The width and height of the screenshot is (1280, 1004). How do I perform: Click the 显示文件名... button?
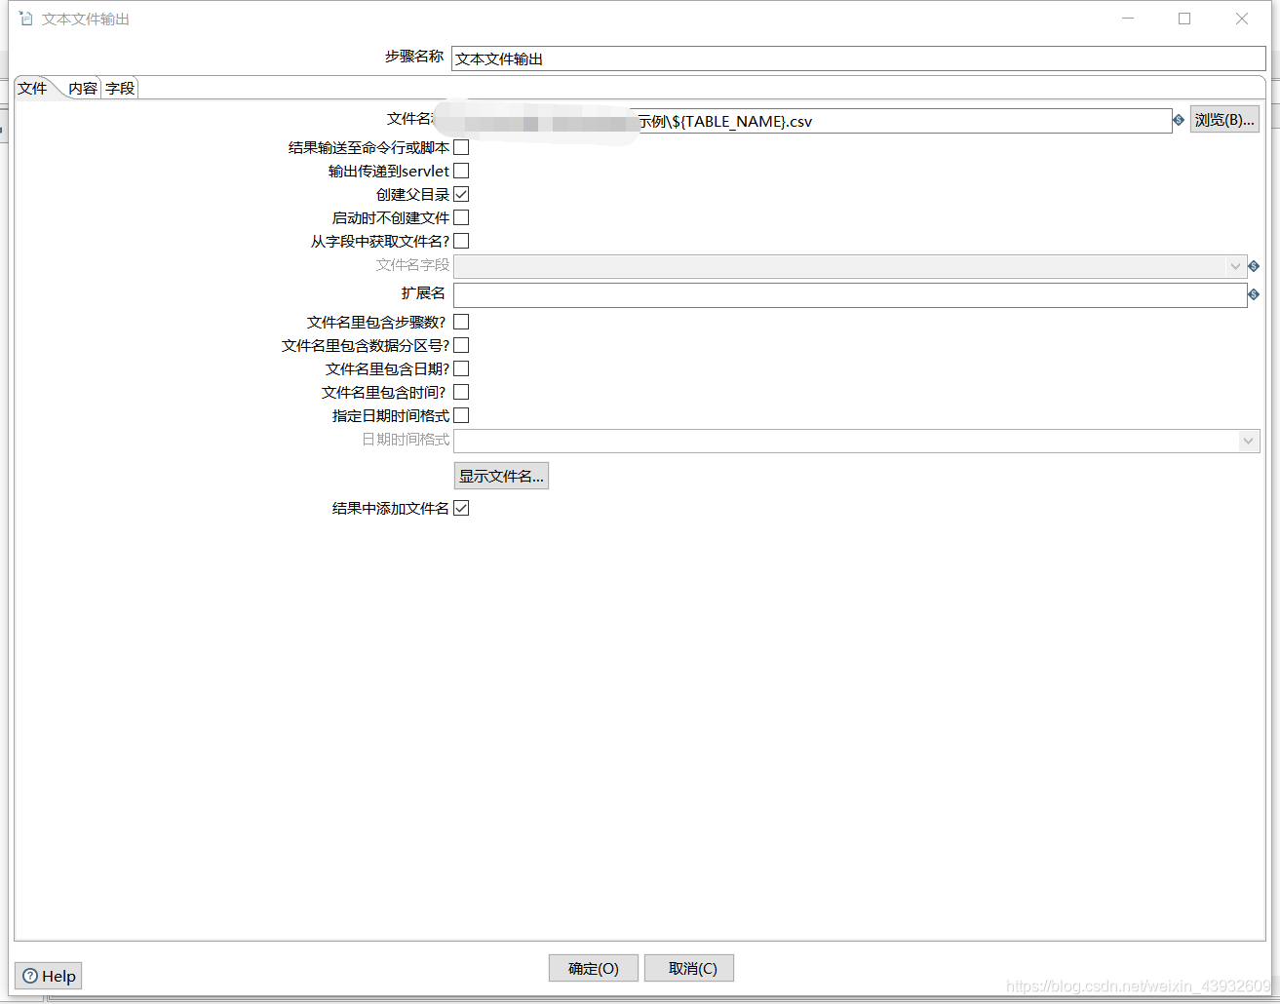(501, 476)
